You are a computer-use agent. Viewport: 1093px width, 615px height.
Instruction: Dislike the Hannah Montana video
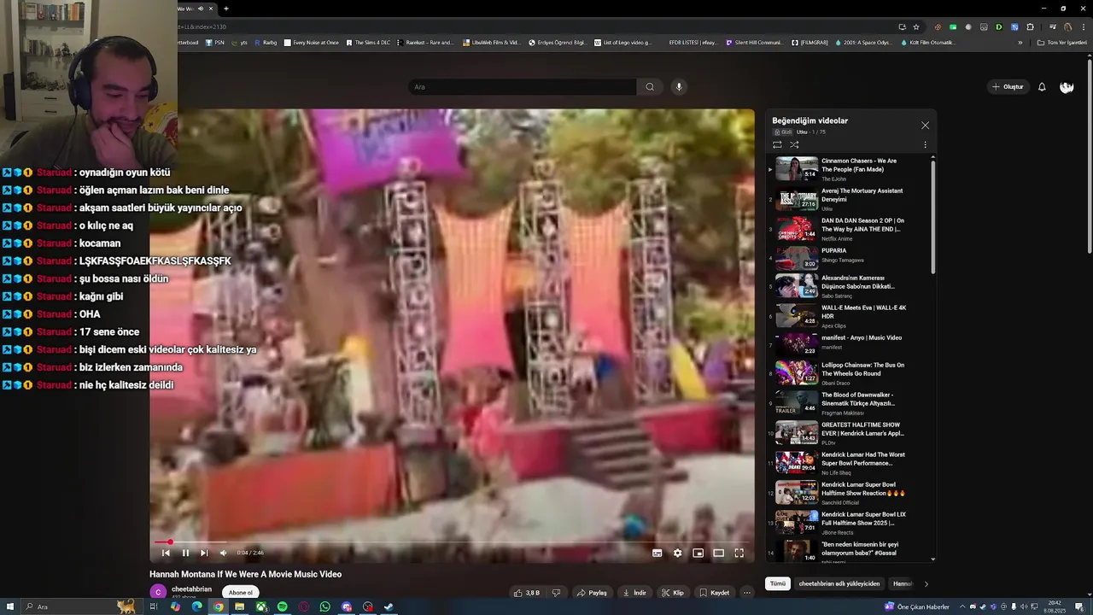[556, 592]
